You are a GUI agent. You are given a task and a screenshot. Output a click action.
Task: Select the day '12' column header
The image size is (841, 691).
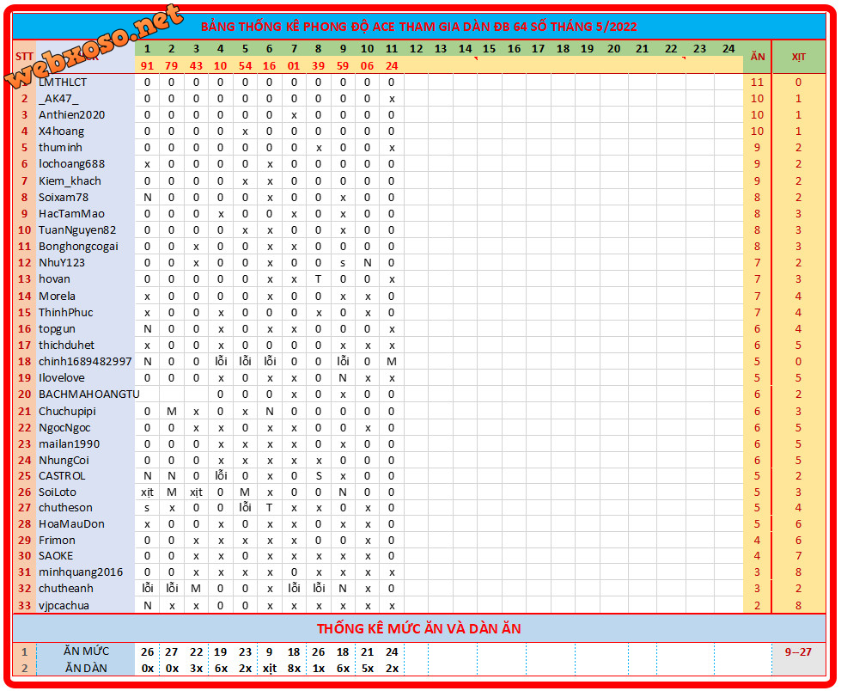tap(417, 49)
